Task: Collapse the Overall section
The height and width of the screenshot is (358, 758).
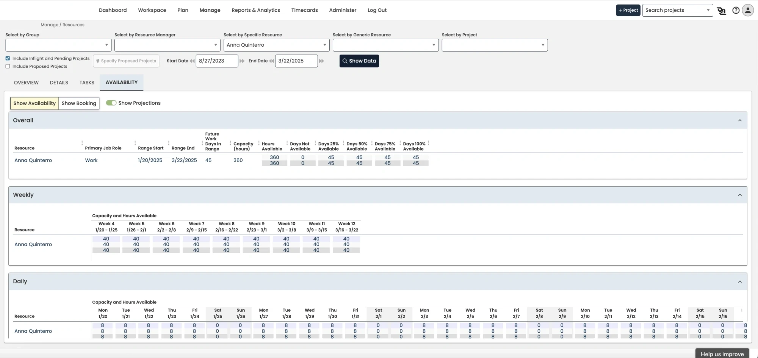Action: (x=739, y=120)
